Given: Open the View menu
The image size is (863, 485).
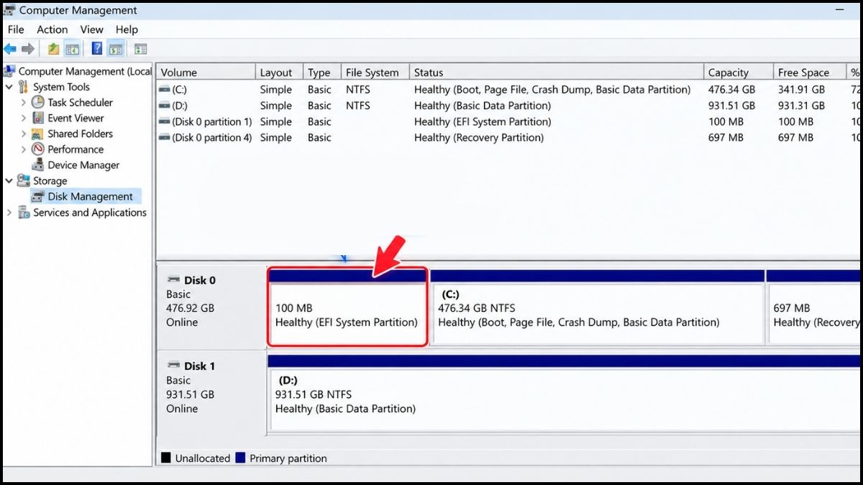Looking at the screenshot, I should [92, 29].
